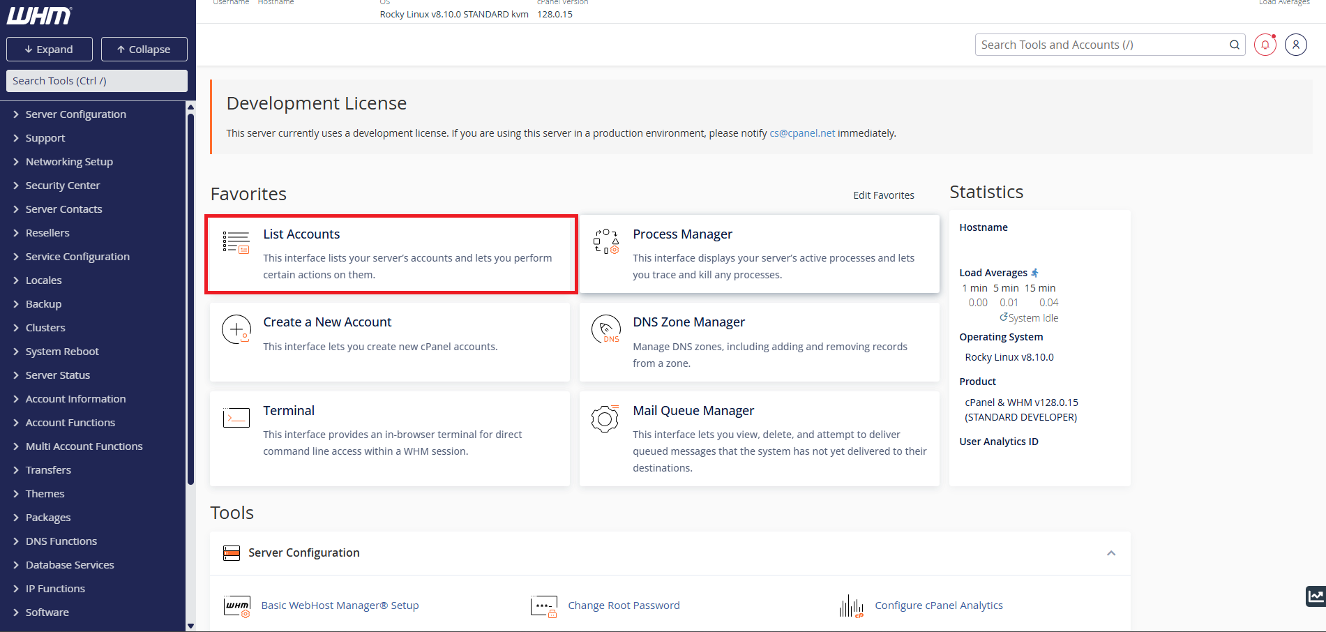The height and width of the screenshot is (632, 1326).
Task: Open the Create a New Account title
Action: 327,322
